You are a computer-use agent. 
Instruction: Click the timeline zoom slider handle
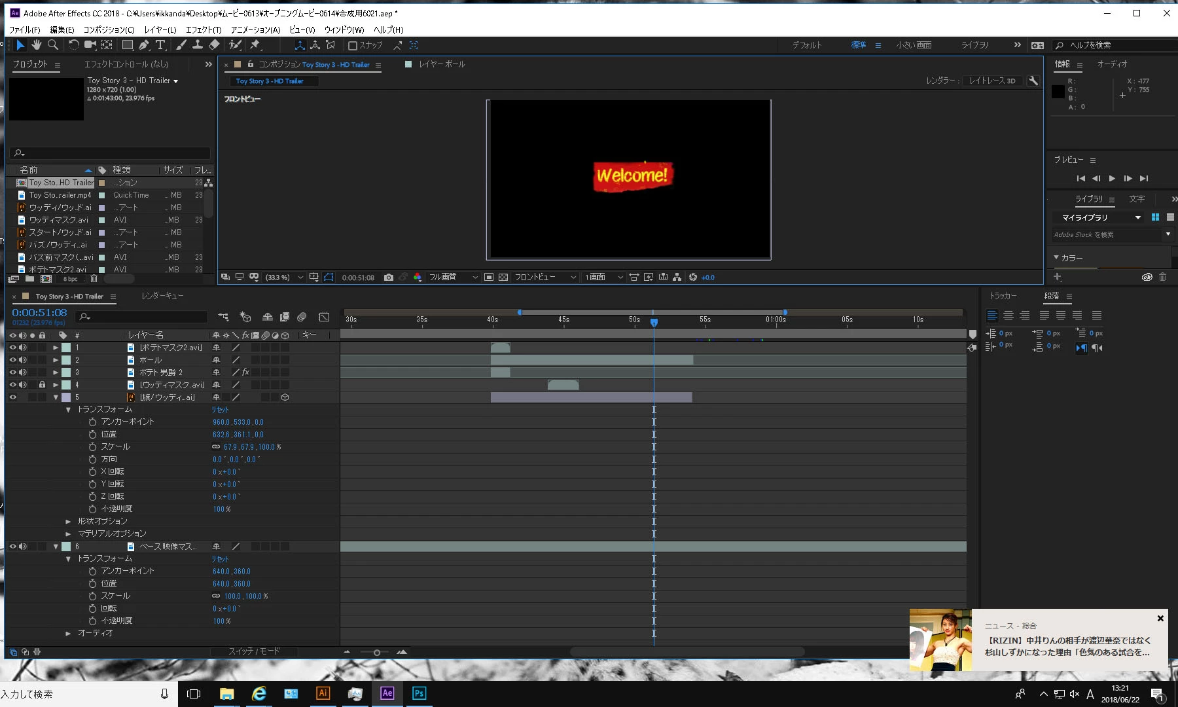pos(377,652)
